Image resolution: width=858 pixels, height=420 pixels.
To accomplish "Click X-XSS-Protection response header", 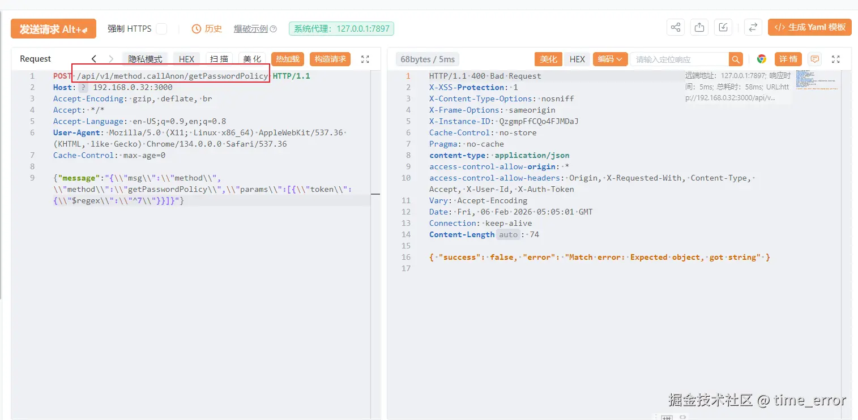I will (473, 87).
